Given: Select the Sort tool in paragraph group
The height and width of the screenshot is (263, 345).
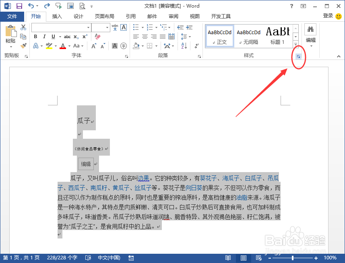Looking at the screenshot, I should click(184, 45).
